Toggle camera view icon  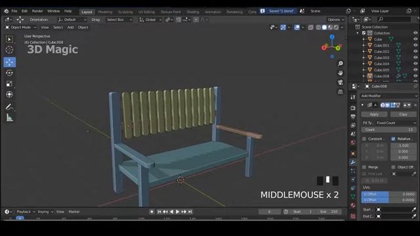tap(341, 82)
